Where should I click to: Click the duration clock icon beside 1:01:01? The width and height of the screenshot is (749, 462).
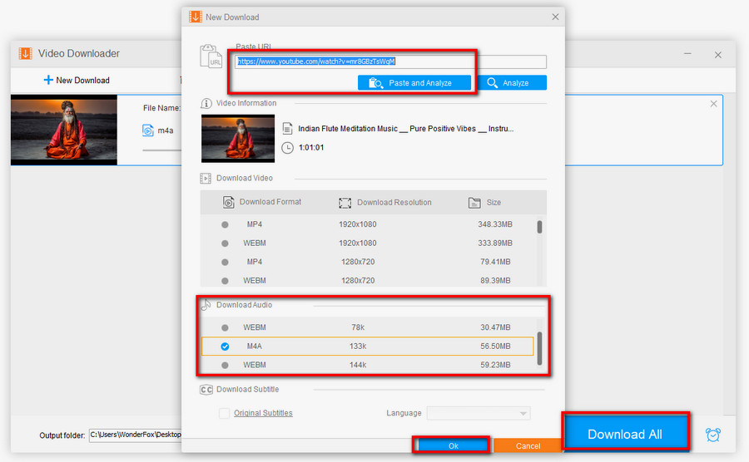[x=287, y=148]
